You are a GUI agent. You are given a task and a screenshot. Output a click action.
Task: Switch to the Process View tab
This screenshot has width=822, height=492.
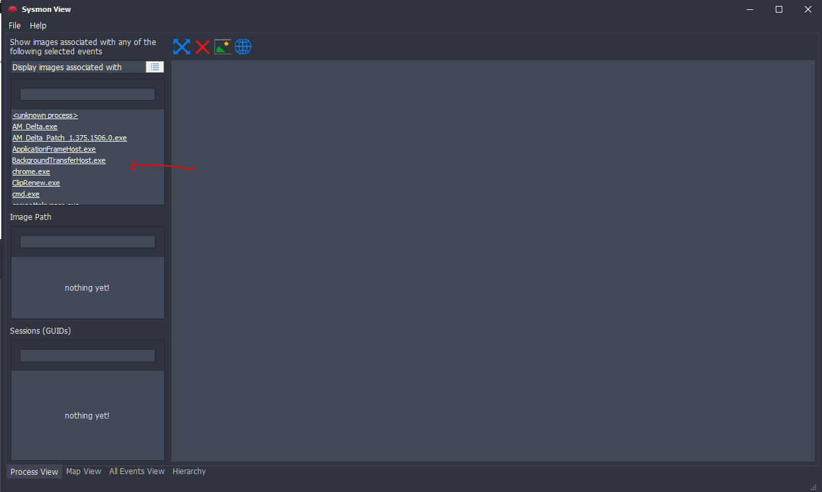[34, 472]
